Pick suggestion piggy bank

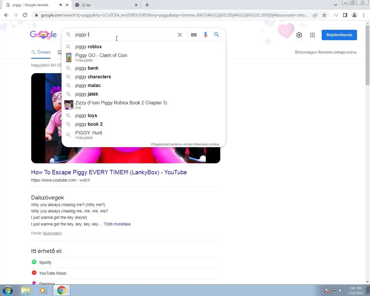(x=143, y=68)
